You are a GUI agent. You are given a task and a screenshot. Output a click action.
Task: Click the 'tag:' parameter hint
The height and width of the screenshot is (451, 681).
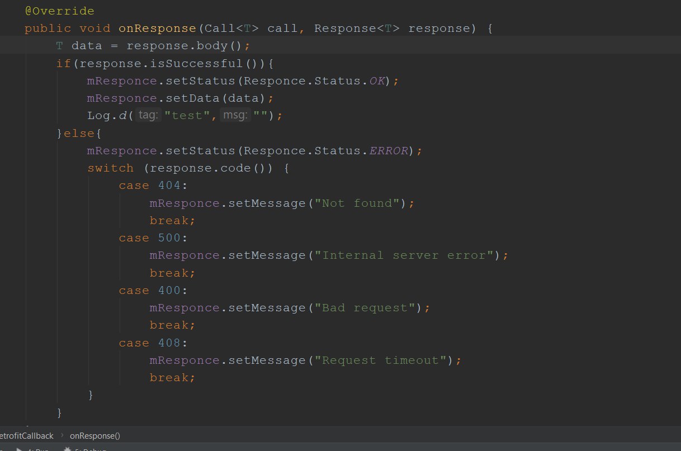(x=149, y=115)
